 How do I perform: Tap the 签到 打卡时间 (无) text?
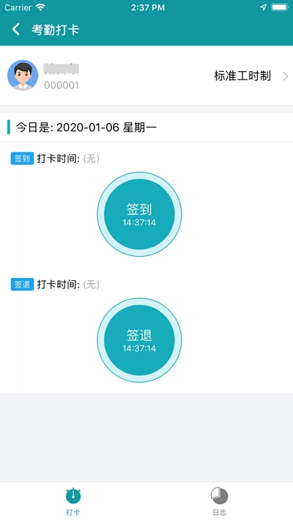pyautogui.click(x=68, y=159)
